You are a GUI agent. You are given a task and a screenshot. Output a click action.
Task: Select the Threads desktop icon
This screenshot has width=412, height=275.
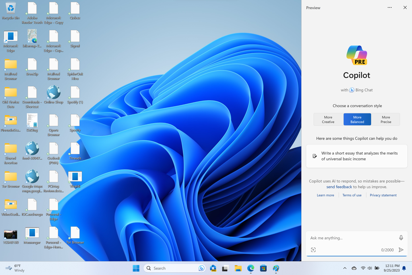click(x=75, y=151)
